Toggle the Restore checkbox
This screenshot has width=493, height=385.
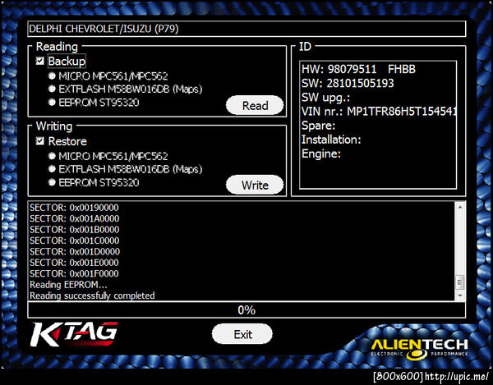click(40, 141)
